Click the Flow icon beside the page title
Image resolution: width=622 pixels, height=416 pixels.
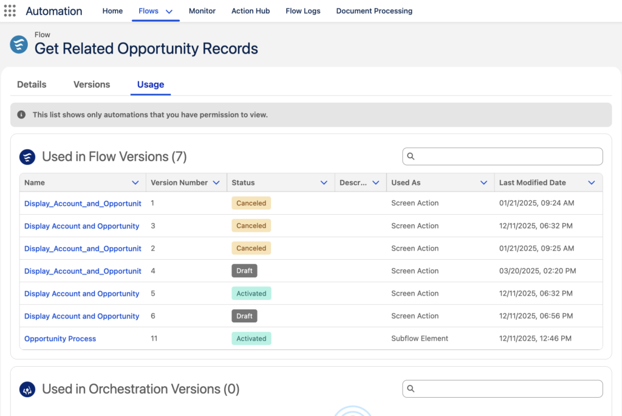(19, 44)
